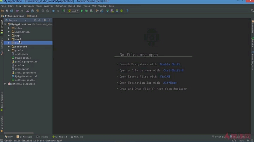This screenshot has width=254, height=142.
Task: Click Collapse All icon in Project panel
Action: [x=39, y=20]
